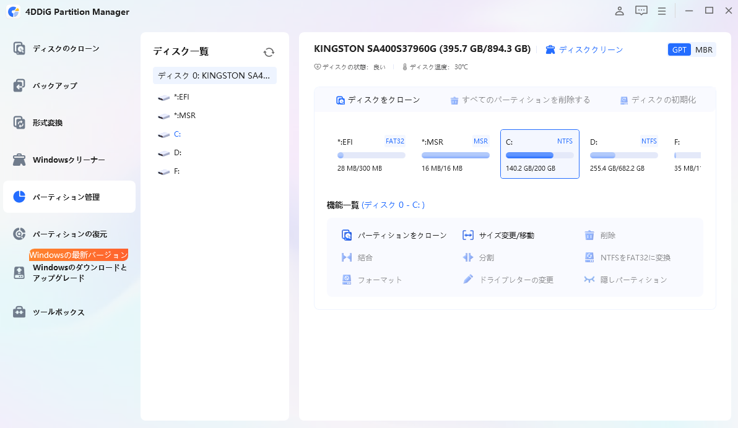This screenshot has height=428, width=738.
Task: Click the 削除 function
Action: 600,235
